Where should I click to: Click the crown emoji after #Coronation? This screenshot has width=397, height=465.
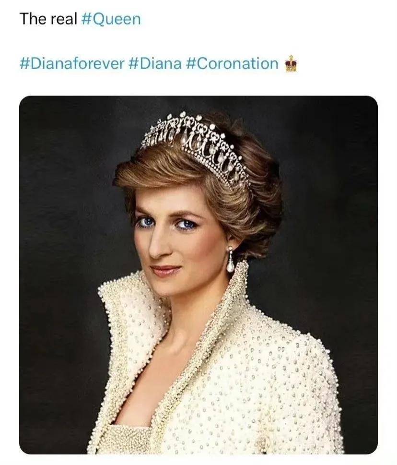pyautogui.click(x=291, y=64)
